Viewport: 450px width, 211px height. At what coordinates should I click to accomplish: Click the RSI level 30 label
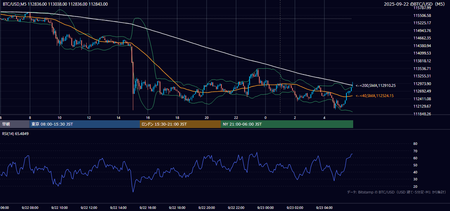tap(415, 179)
